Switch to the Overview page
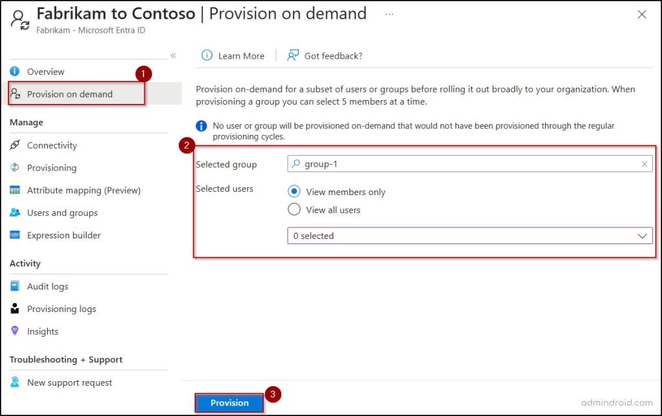Image resolution: width=662 pixels, height=416 pixels. coord(46,71)
